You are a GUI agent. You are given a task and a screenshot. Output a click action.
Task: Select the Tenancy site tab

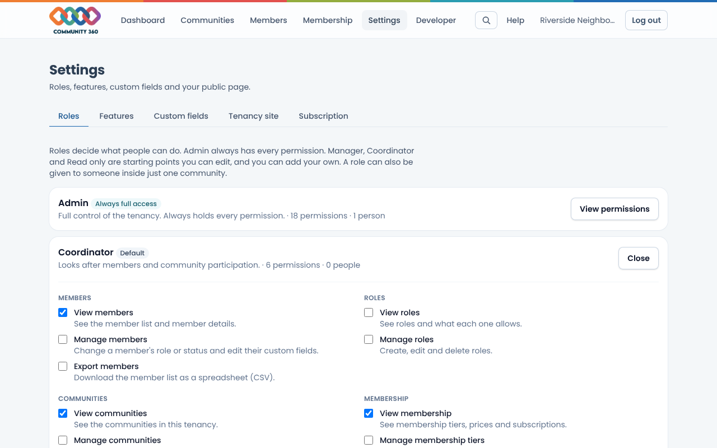pos(253,116)
